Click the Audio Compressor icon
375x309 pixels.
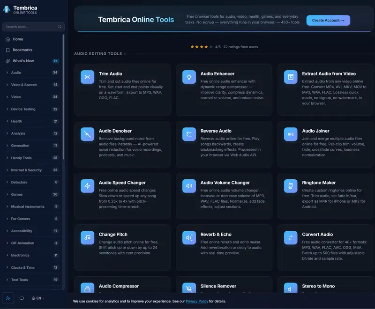(87, 288)
